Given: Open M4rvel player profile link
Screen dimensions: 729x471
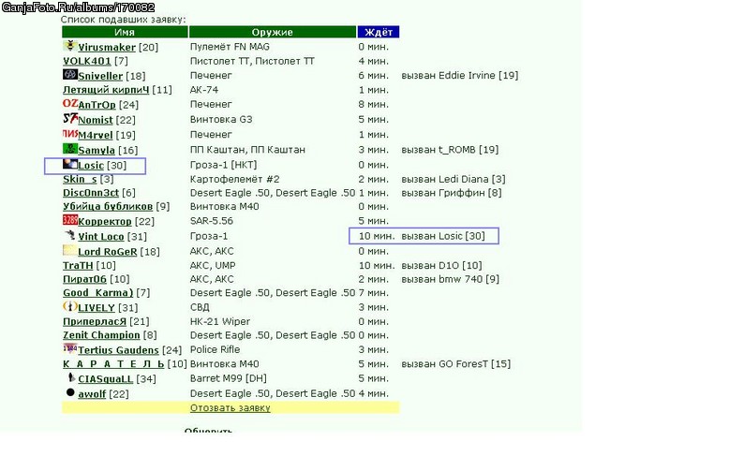Looking at the screenshot, I should pos(96,135).
